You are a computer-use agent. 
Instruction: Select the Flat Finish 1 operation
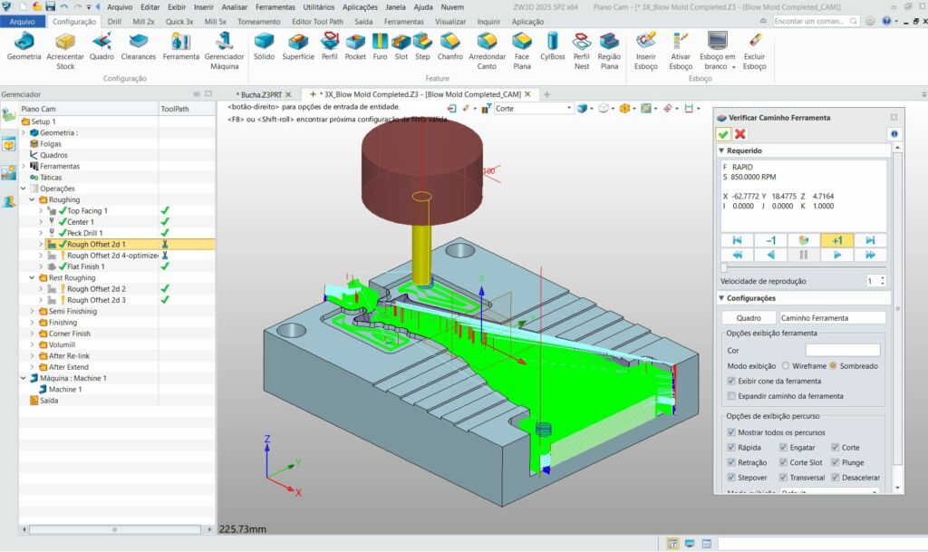86,266
